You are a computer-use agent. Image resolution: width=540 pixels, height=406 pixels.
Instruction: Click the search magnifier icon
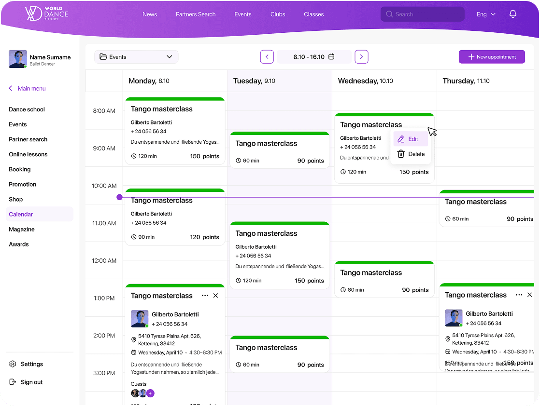tap(389, 14)
